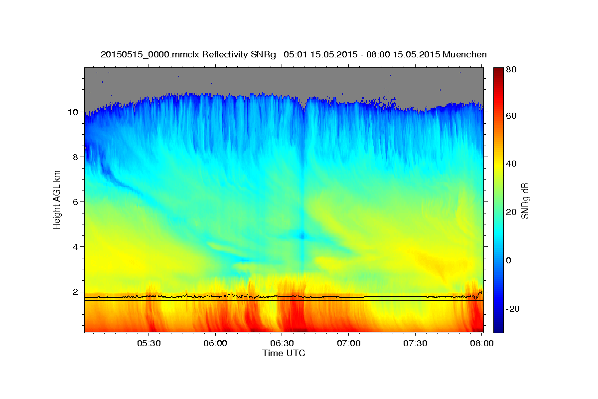598x399 pixels.
Task: Click the 08:00 time tick label
Action: 481,343
